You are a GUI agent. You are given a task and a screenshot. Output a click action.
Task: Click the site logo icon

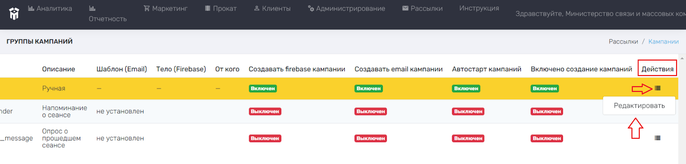tap(14, 14)
